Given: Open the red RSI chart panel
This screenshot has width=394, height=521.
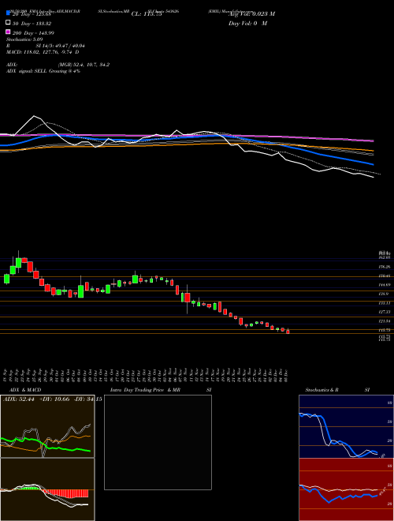Looking at the screenshot, I should (x=346, y=489).
